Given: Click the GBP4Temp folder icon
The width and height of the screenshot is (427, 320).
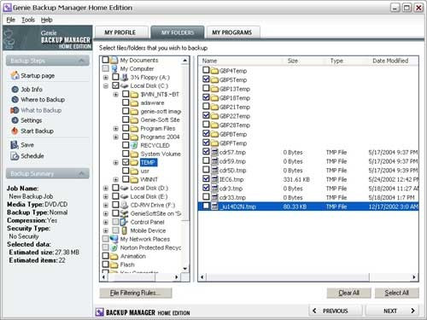Looking at the screenshot, I should (214, 71).
